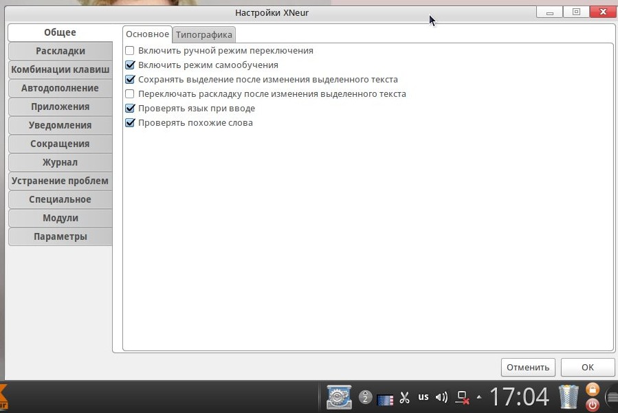The height and width of the screenshot is (413, 618).
Task: Click the panel toolbox icon at the far right
Action: coord(612,397)
